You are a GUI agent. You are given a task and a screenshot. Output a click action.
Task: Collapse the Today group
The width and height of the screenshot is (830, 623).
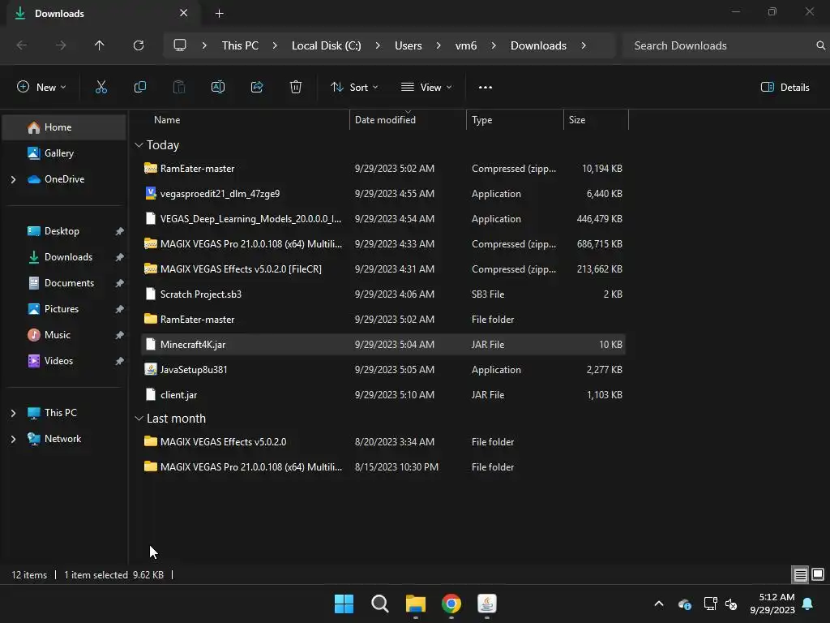[x=139, y=145]
